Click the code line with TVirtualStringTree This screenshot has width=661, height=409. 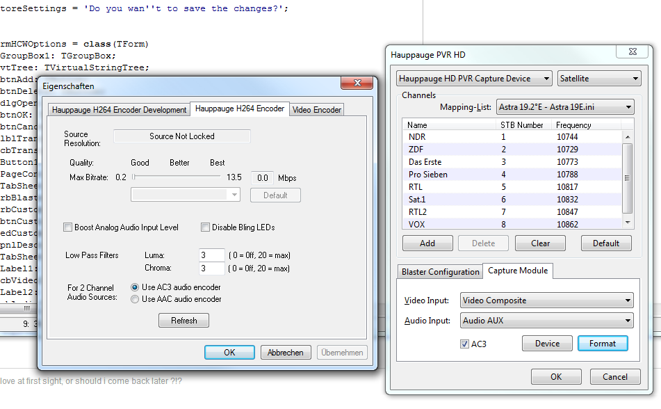click(x=74, y=67)
